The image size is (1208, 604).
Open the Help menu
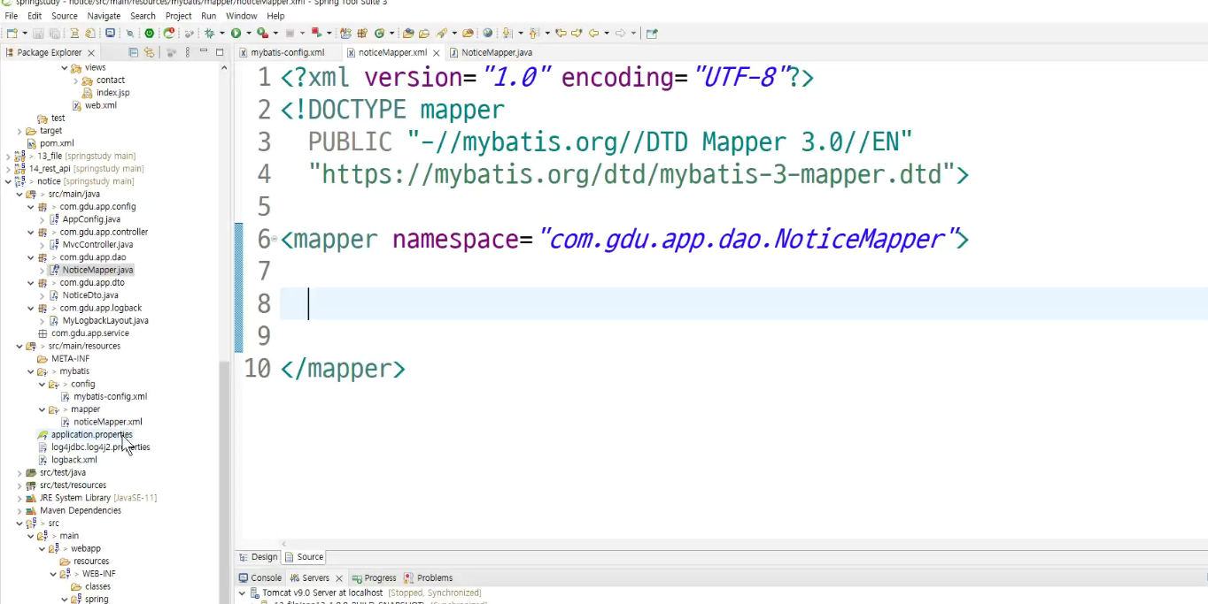[x=276, y=16]
